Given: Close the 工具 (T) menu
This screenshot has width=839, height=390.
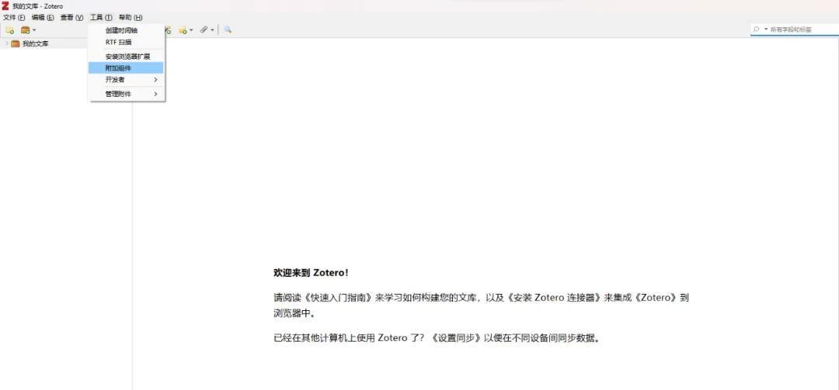Looking at the screenshot, I should click(101, 18).
